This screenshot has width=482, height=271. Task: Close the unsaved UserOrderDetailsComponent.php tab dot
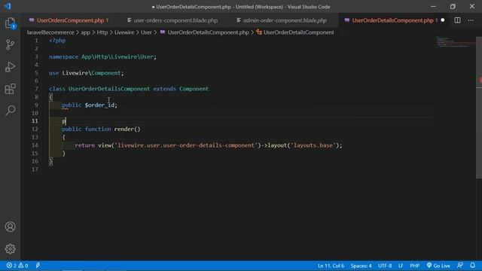[443, 20]
